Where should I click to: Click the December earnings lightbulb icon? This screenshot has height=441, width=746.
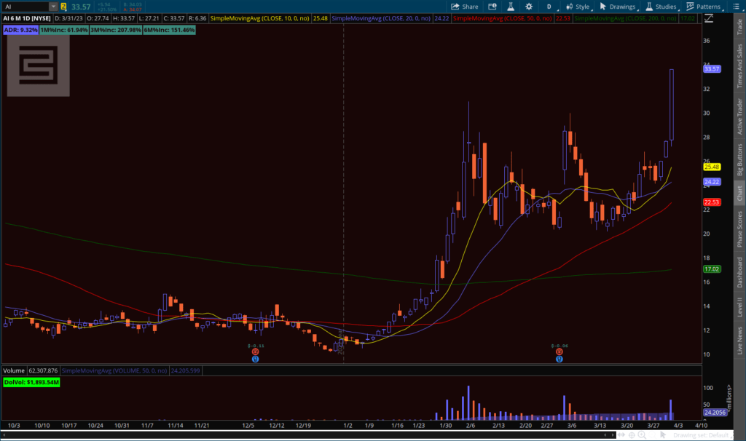point(255,359)
